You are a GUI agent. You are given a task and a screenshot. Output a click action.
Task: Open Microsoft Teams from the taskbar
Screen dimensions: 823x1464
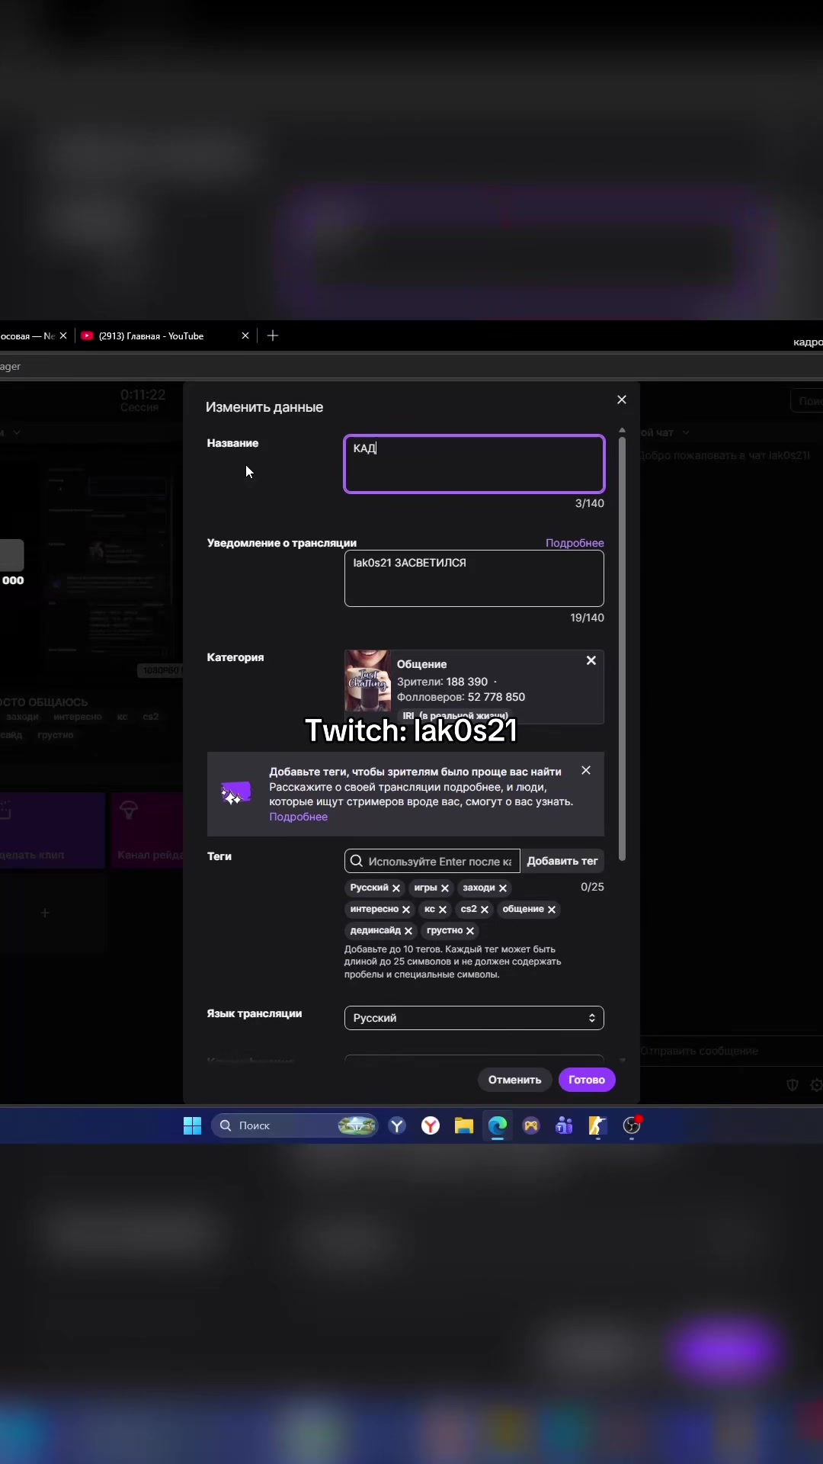tap(565, 1125)
